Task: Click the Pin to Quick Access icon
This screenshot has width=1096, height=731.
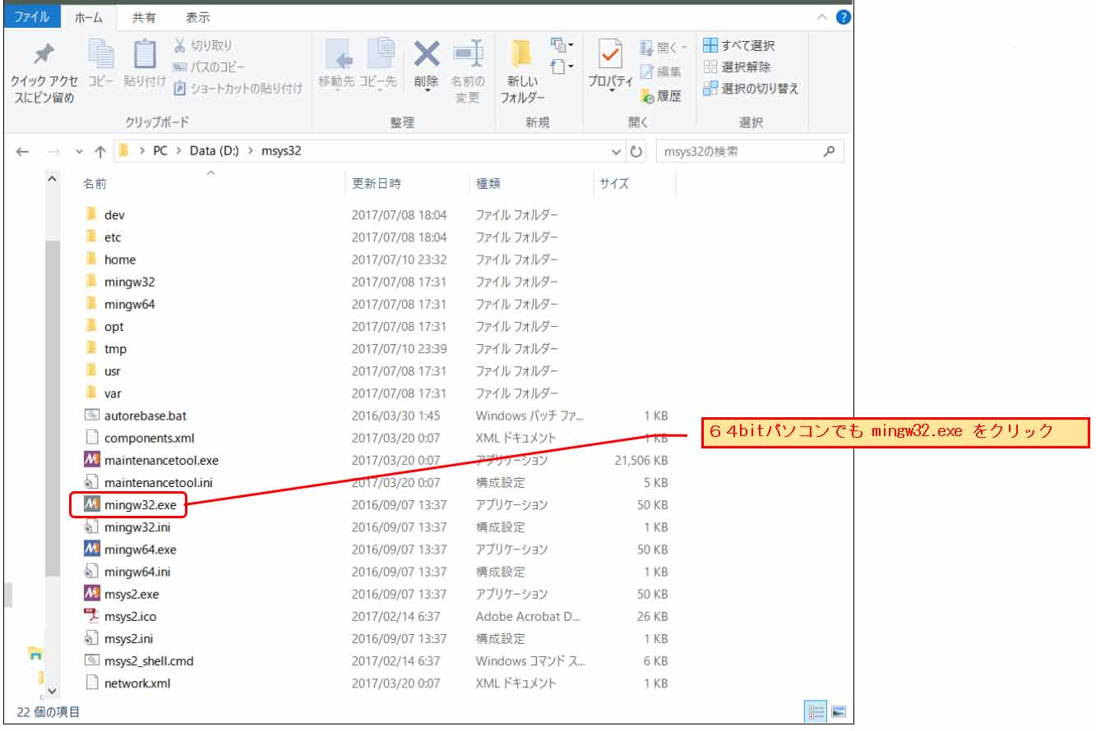Action: 43,55
